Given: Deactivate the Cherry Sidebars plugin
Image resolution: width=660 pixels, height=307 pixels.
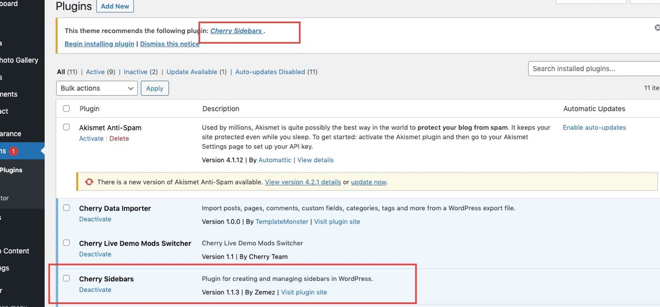Looking at the screenshot, I should (x=95, y=289).
